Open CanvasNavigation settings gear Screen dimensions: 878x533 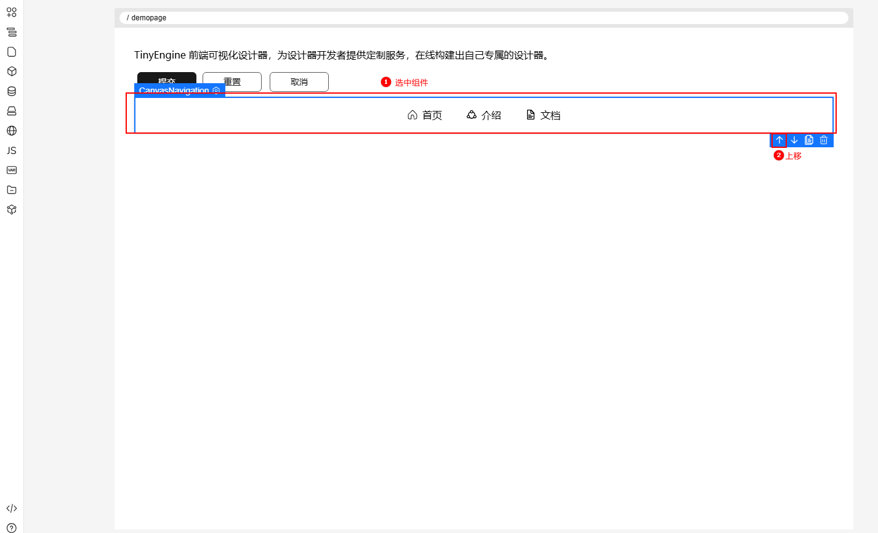(216, 91)
